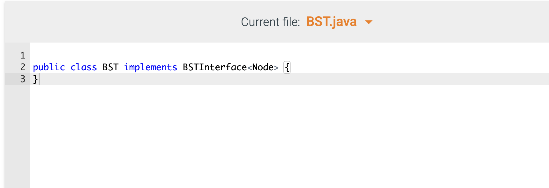Select line number 2 in the gutter
The width and height of the screenshot is (549, 188).
23,67
